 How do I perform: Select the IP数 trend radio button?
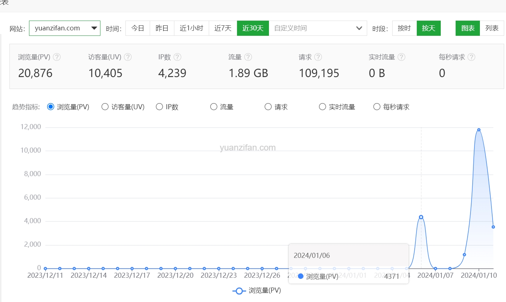(x=159, y=107)
